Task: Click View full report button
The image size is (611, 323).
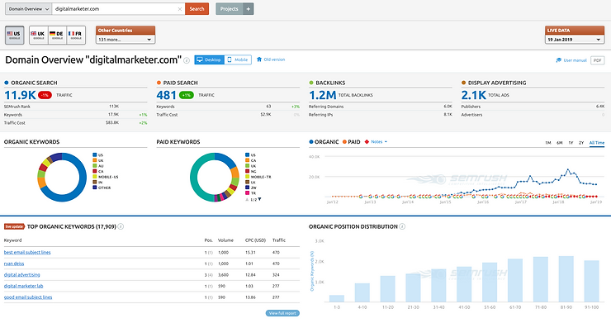Action: (x=282, y=313)
